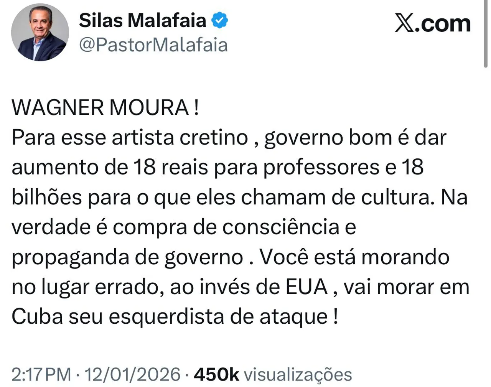491x387 pixels.
Task: Click the 2:17 PM timestamp
Action: 41,374
